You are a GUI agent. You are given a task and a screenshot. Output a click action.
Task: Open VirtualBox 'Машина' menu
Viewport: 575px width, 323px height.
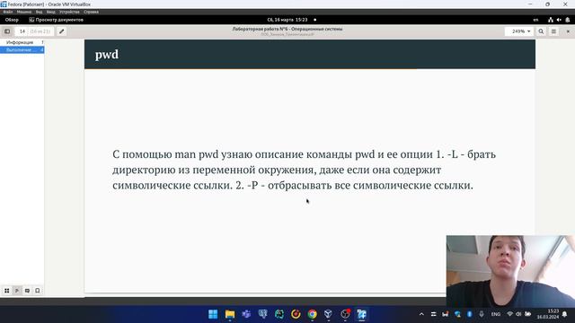[24, 12]
